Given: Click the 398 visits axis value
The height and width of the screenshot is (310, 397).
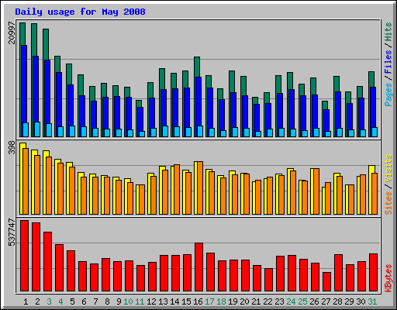Looking at the screenshot, I should (x=12, y=147).
